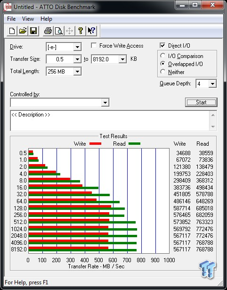Open the Controlled by combo box
The image size is (227, 290).
click(60, 102)
